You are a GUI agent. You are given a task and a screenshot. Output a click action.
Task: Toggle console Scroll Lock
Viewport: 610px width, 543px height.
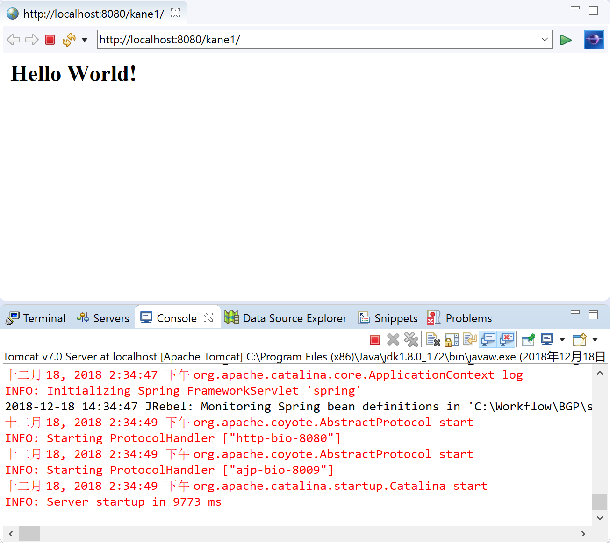tap(452, 339)
